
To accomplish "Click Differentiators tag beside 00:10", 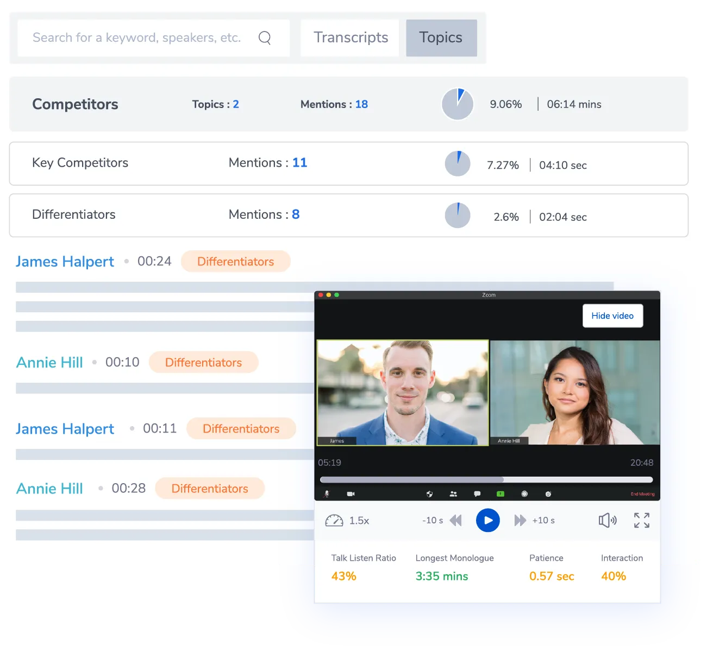I will pyautogui.click(x=204, y=363).
